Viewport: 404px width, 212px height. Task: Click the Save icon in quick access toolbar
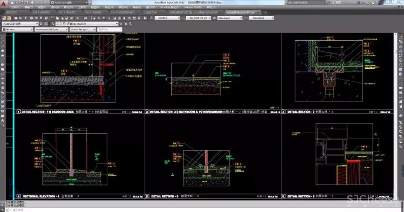pos(22,2)
